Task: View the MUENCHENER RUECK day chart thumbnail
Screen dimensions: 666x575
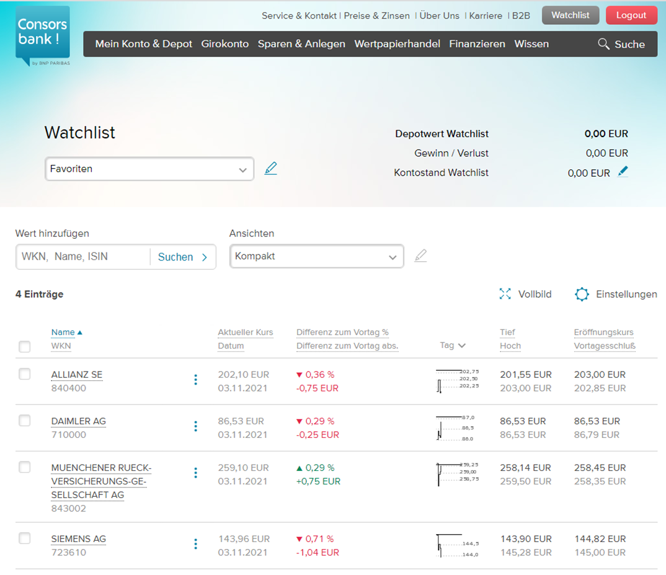Action: click(x=458, y=474)
